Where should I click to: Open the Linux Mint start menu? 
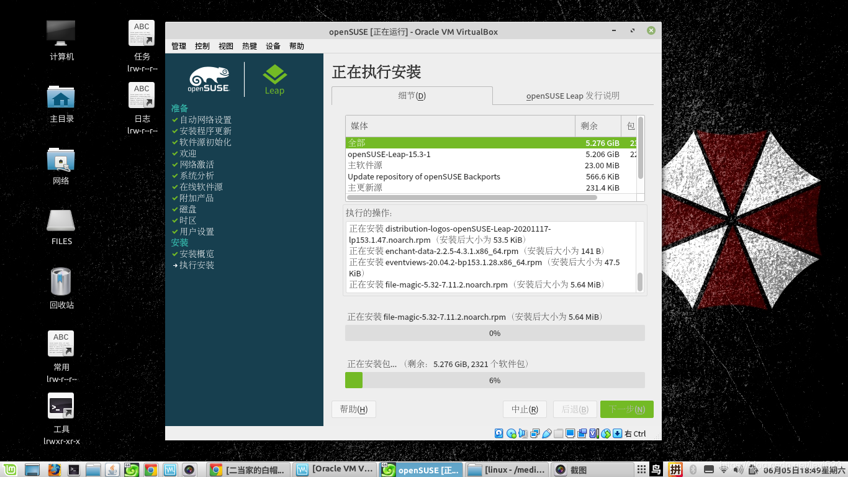10,470
